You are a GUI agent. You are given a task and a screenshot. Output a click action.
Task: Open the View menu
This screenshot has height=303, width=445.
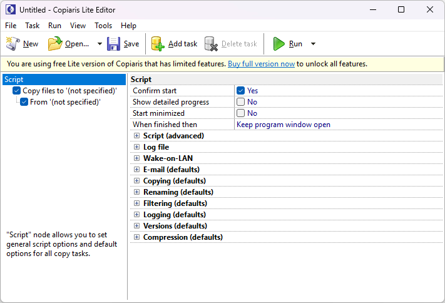pyautogui.click(x=78, y=26)
